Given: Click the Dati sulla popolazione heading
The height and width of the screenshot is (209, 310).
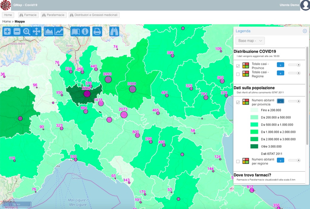Looking at the screenshot, I should click(254, 88).
